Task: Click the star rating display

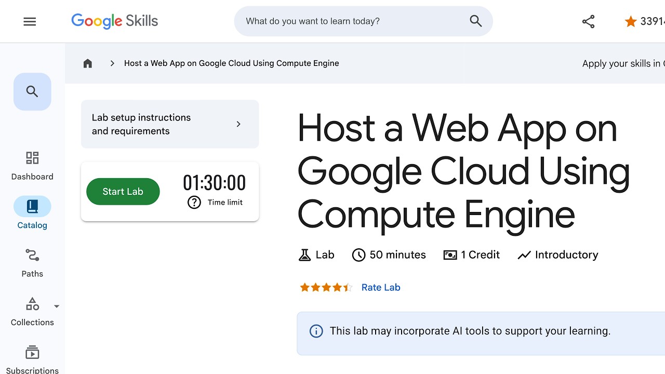Action: (x=326, y=287)
